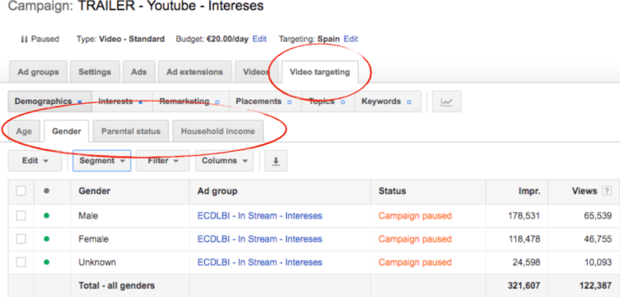Select the Household income tab
The image size is (620, 297).
(218, 131)
